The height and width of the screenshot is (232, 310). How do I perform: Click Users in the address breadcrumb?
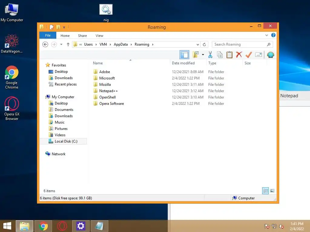click(88, 44)
